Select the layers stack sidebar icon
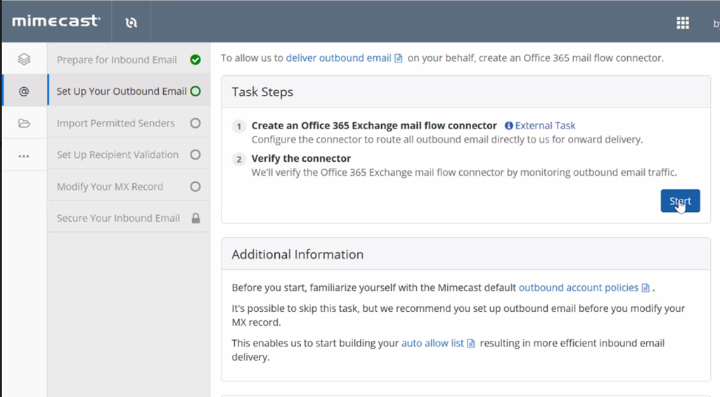This screenshot has height=397, width=720. click(24, 59)
